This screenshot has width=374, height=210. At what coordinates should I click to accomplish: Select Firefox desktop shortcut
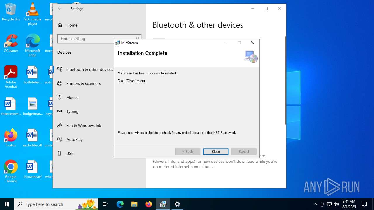(11, 138)
